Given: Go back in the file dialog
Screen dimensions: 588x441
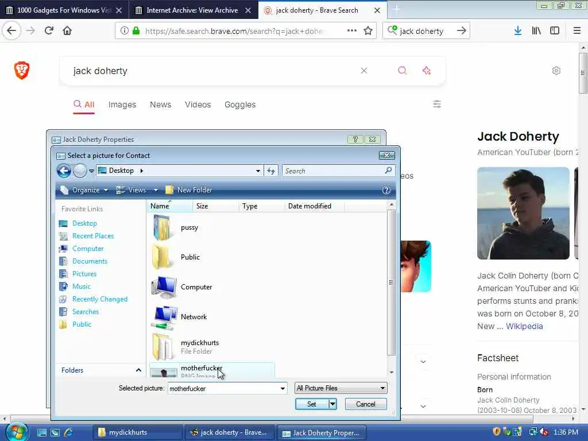Looking at the screenshot, I should [64, 171].
